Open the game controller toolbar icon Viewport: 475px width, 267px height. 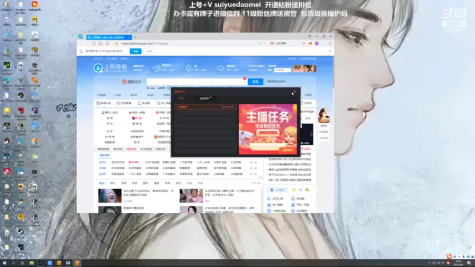pyautogui.click(x=310, y=43)
